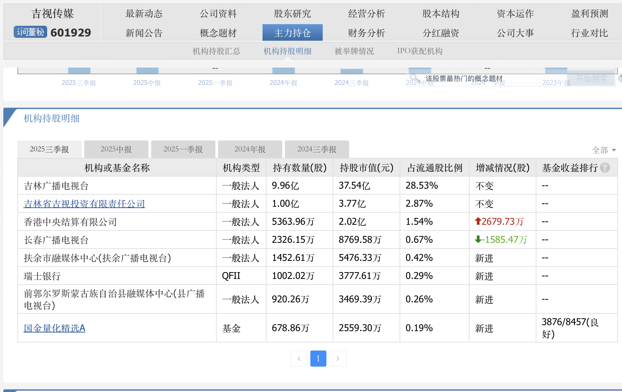Click the 扶余市融媒体中心 row name
Image resolution: width=622 pixels, height=392 pixels.
[97, 258]
